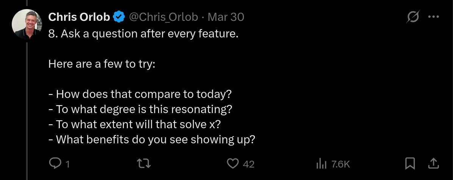Click the reply count of 1
This screenshot has width=453, height=180.
67,164
